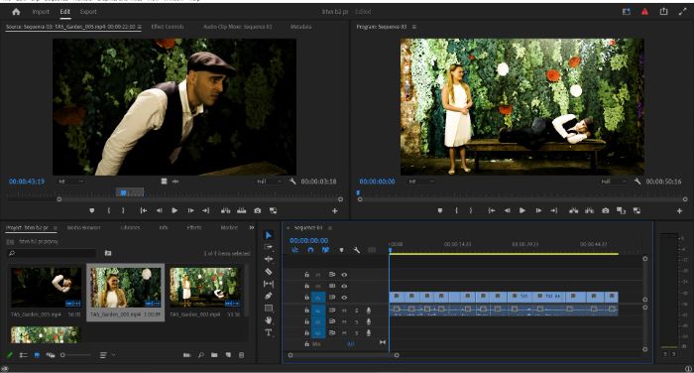The image size is (694, 373).
Task: Select the Slip tool
Action: [x=269, y=284]
